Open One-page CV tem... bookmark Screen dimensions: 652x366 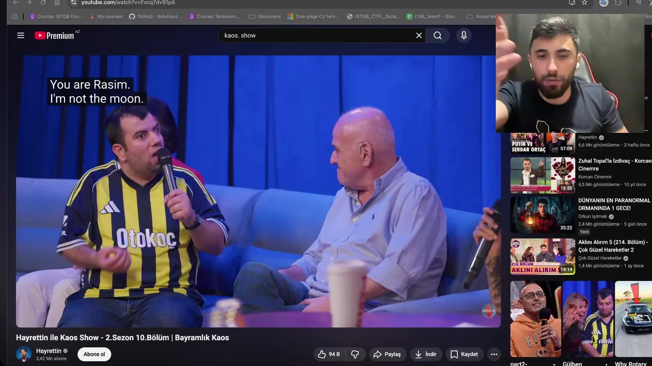tap(312, 16)
